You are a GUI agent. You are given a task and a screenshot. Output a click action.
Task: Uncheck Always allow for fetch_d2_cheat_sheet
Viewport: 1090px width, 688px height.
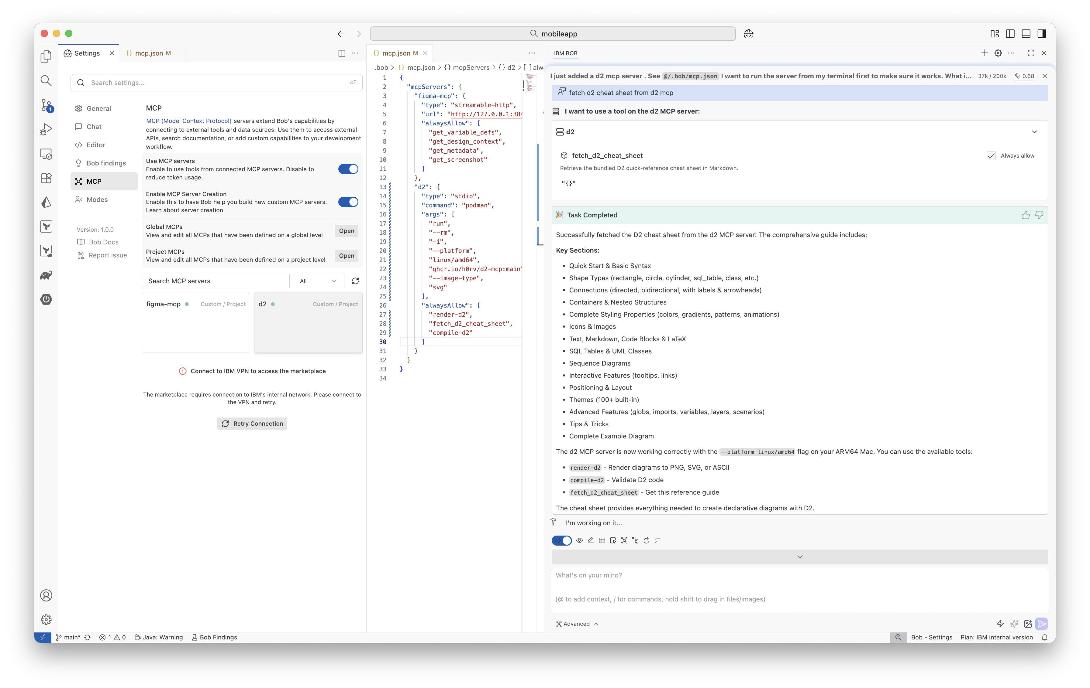click(x=991, y=156)
